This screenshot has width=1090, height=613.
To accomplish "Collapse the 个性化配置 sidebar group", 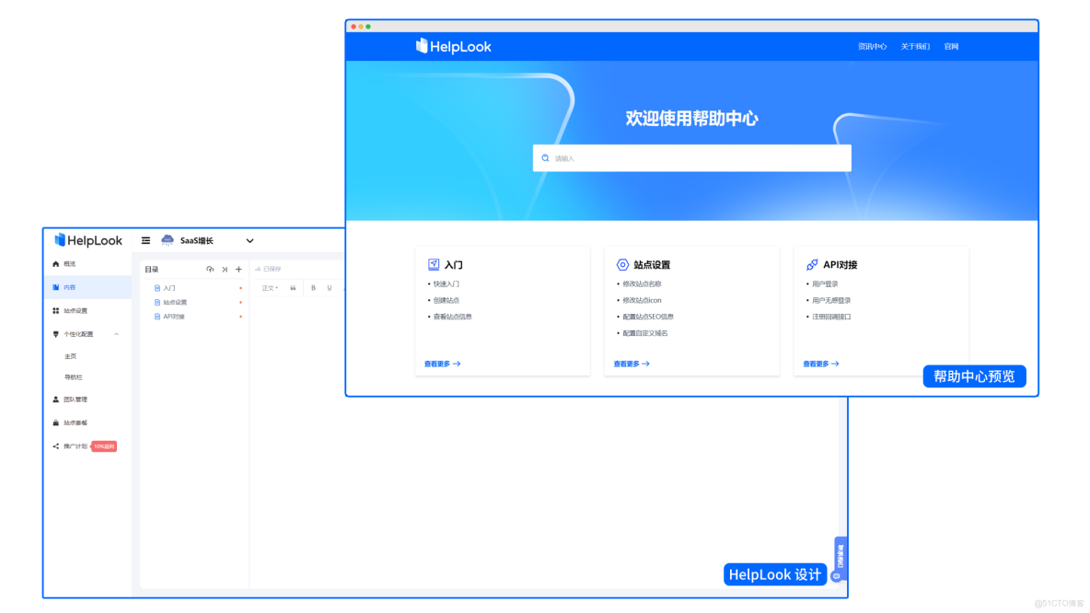I will pos(116,334).
